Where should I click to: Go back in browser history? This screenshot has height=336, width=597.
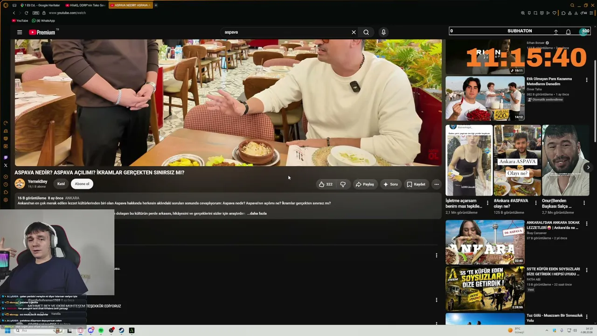(x=14, y=13)
